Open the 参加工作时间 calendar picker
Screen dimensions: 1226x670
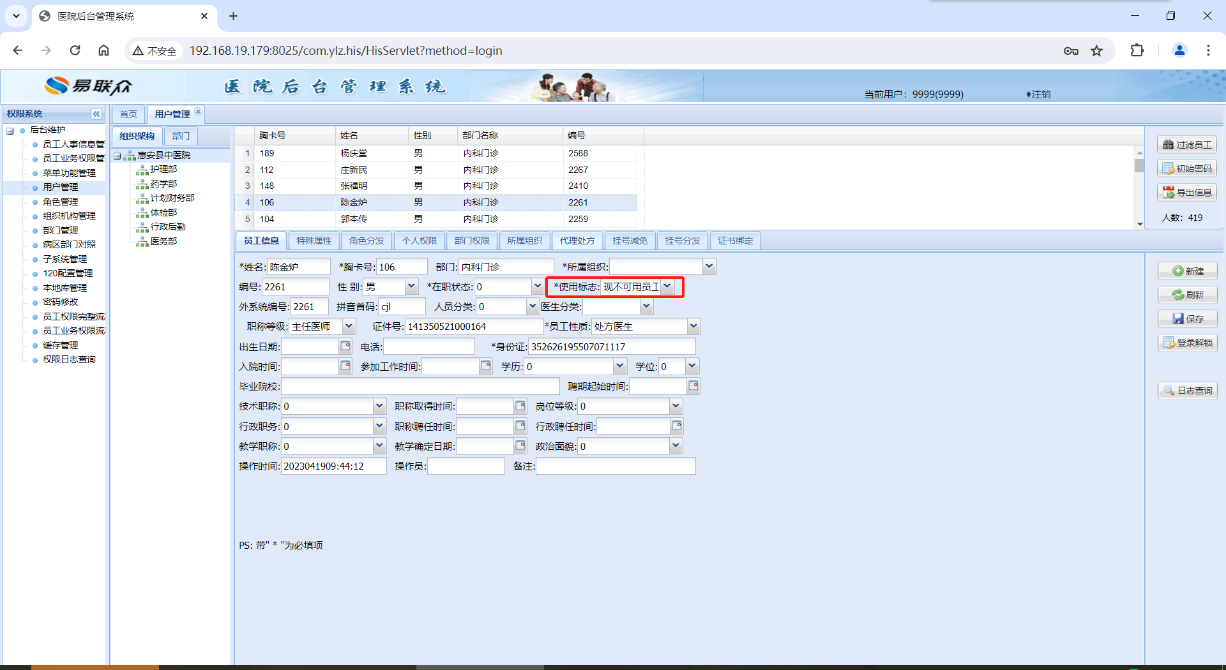[x=486, y=366]
